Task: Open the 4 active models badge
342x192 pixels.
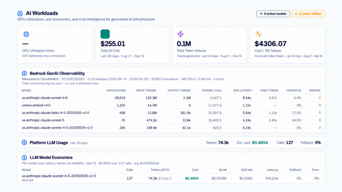Action: pyautogui.click(x=273, y=14)
